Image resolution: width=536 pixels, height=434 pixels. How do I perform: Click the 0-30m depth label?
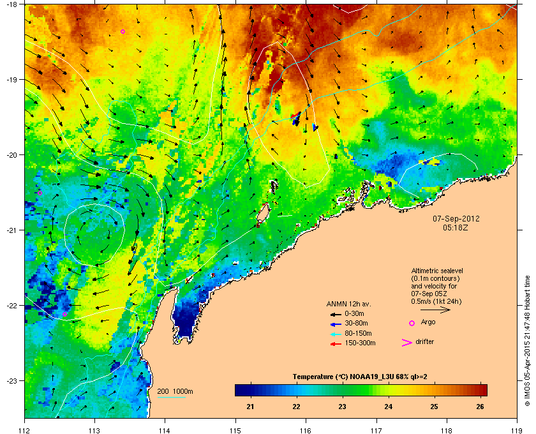(x=354, y=313)
